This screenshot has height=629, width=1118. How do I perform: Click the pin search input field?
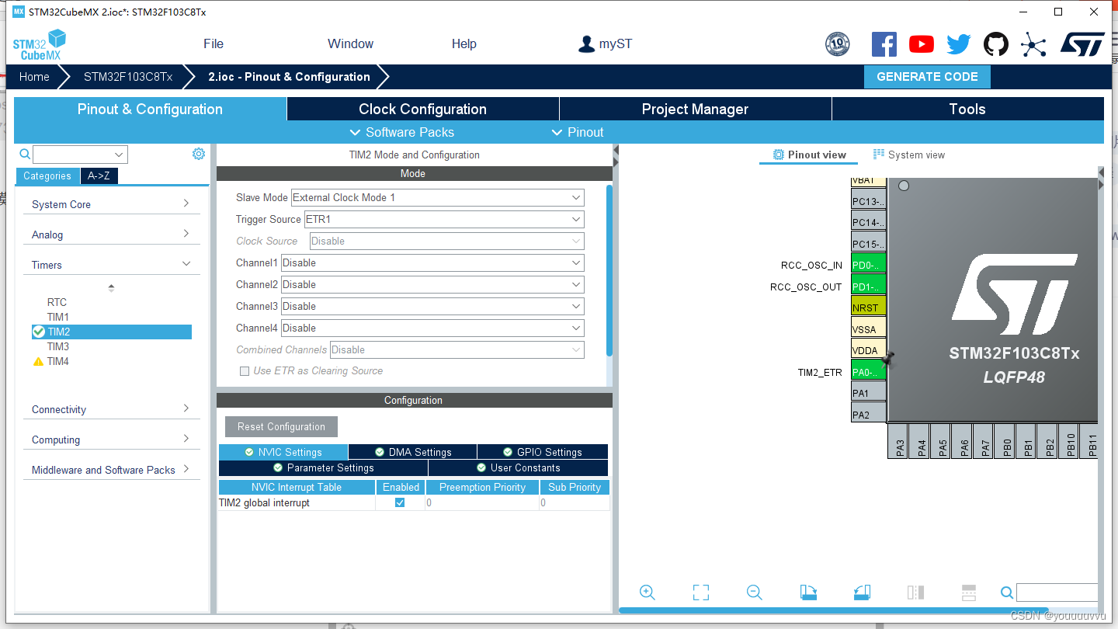1057,593
